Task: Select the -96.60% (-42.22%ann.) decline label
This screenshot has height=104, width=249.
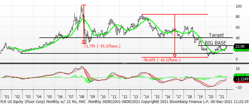Action: tap(161, 60)
